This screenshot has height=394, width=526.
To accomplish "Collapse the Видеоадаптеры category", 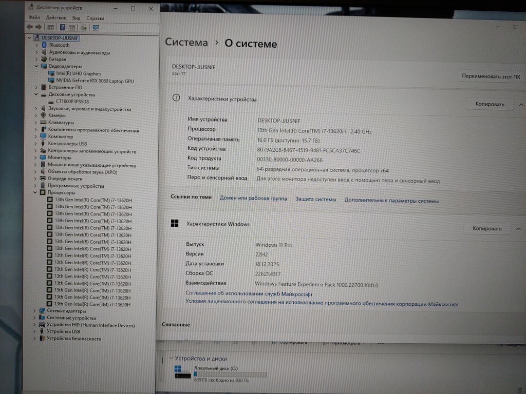I will pos(36,66).
